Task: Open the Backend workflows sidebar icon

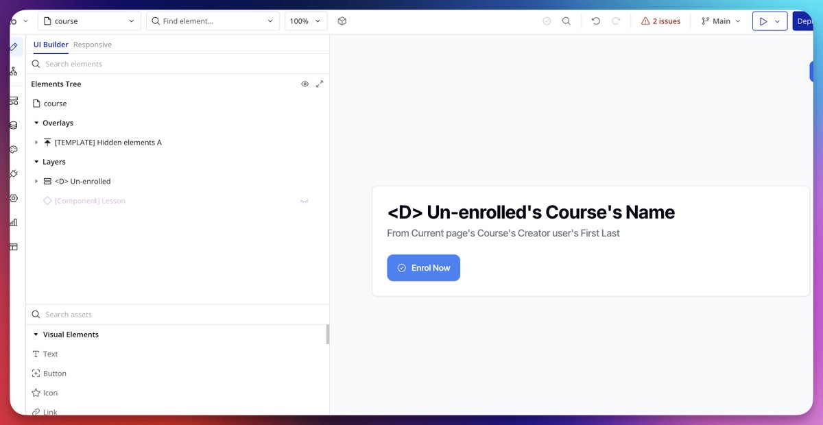Action: pos(14,101)
